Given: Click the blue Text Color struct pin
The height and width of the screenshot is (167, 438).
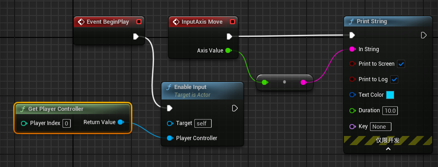Looking at the screenshot, I should [x=352, y=95].
